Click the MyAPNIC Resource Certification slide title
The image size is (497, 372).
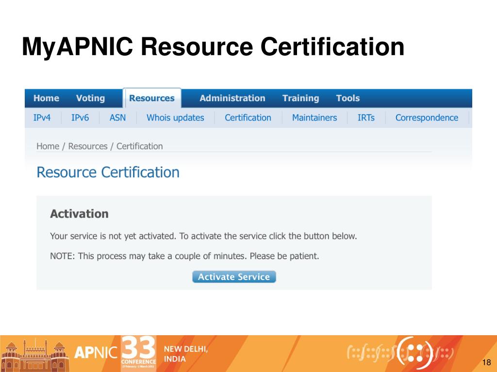(213, 47)
